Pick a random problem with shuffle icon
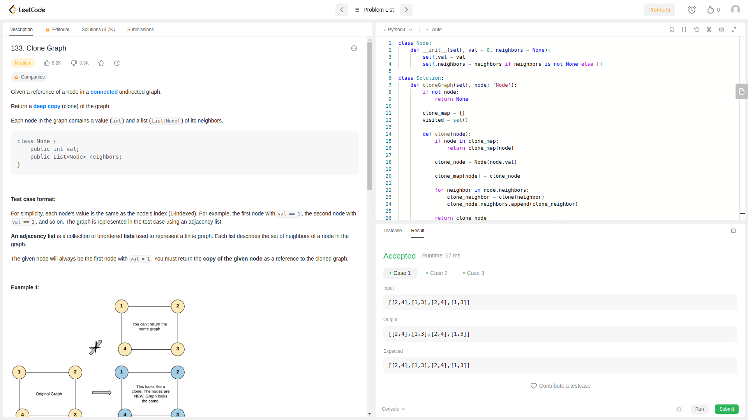 (117, 63)
